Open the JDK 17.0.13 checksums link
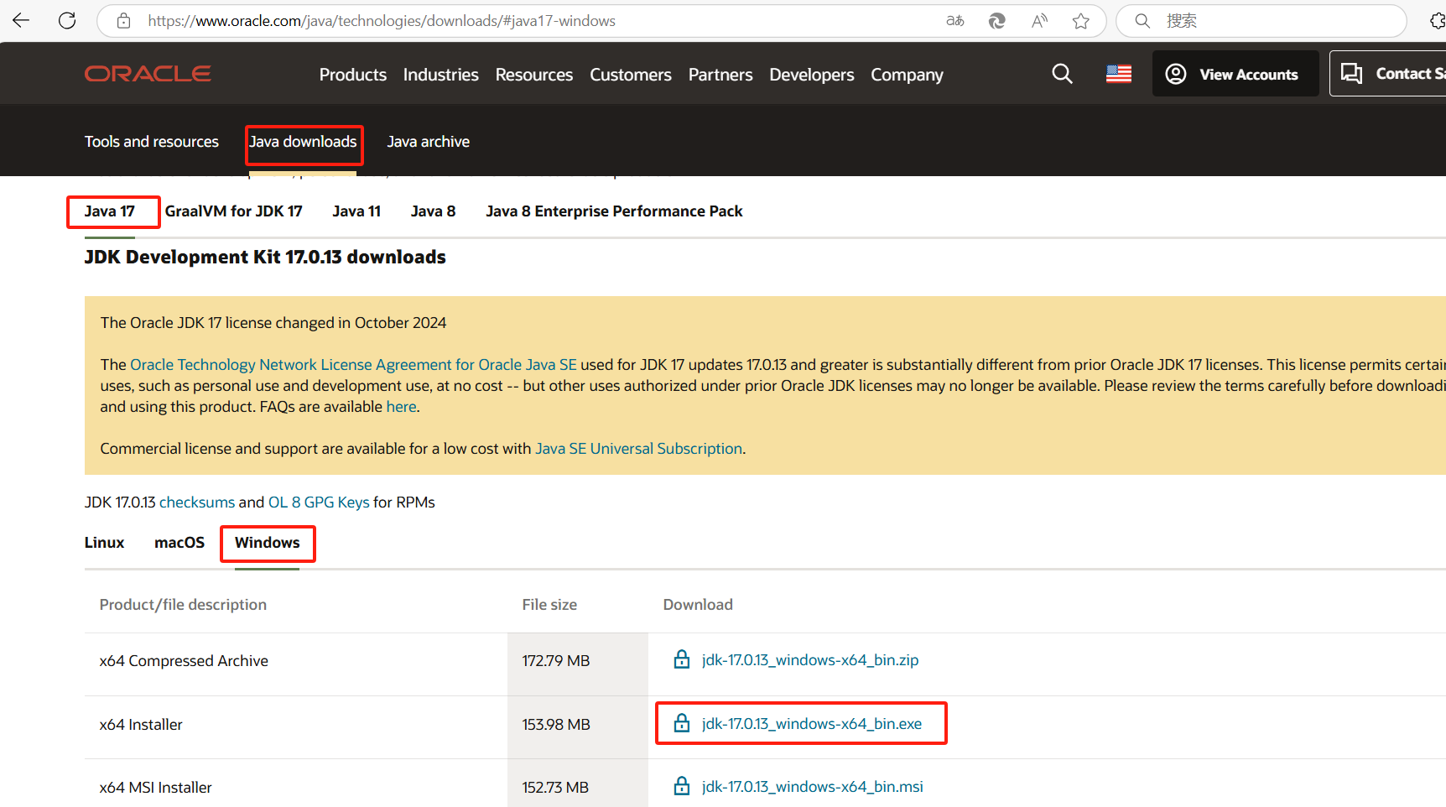The height and width of the screenshot is (807, 1446). [197, 502]
